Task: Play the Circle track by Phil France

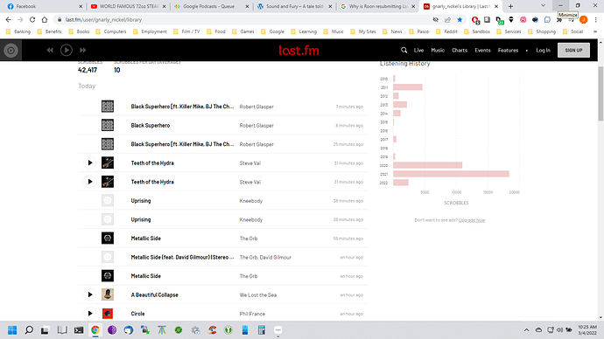Action: pos(90,314)
